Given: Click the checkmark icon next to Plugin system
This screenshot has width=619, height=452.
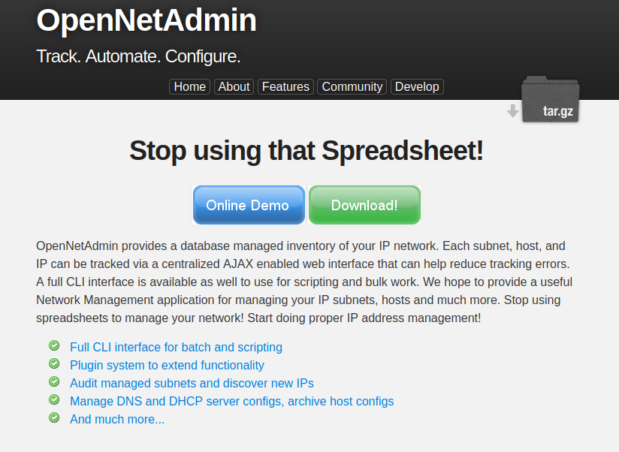Looking at the screenshot, I should 54,363.
